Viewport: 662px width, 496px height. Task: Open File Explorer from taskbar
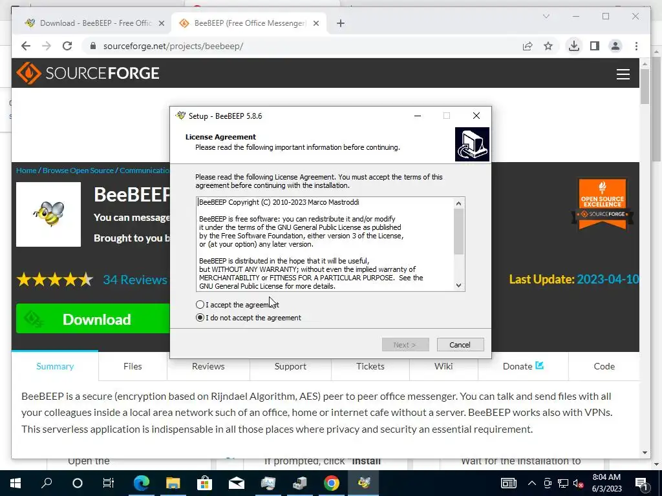click(x=173, y=483)
